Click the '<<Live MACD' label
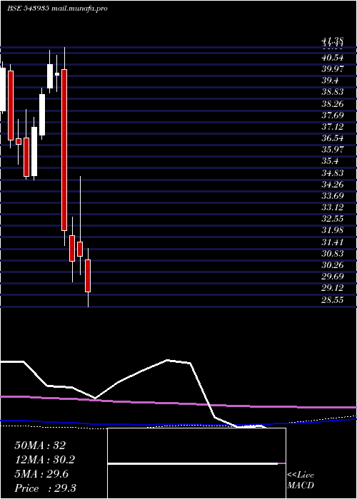The width and height of the screenshot is (357, 499). (301, 480)
